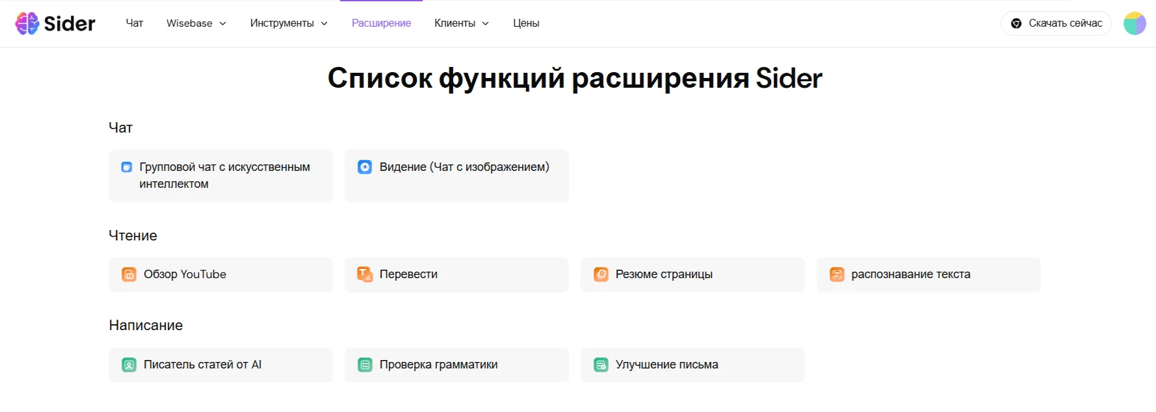
Task: Click the Скачать сейчас button
Action: pos(1056,23)
